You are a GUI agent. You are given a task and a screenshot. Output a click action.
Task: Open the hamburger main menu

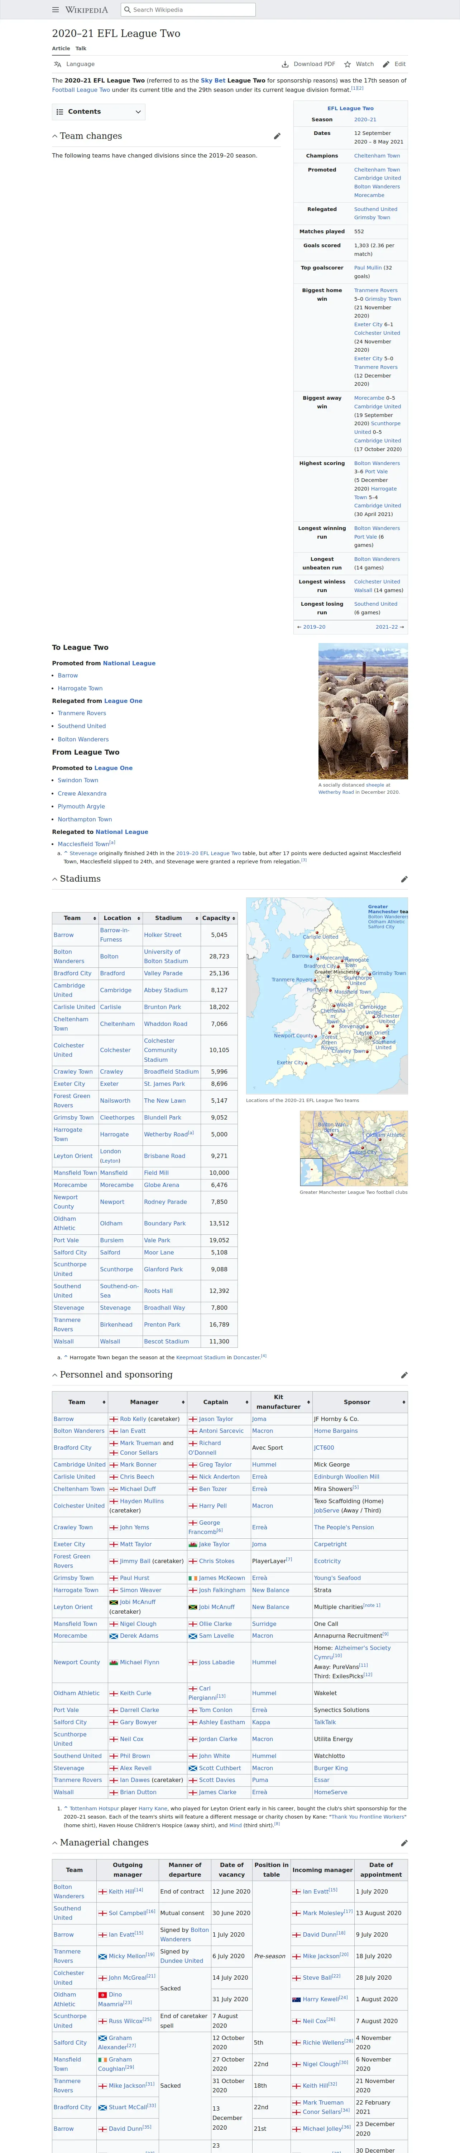click(56, 10)
